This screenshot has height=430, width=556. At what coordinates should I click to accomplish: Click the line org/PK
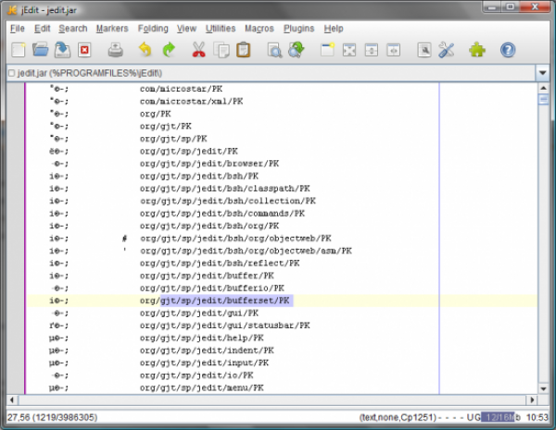155,114
